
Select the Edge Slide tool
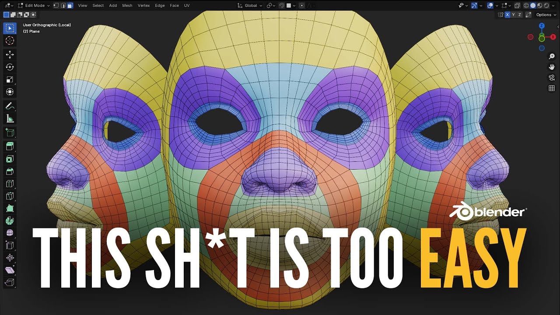tap(10, 245)
